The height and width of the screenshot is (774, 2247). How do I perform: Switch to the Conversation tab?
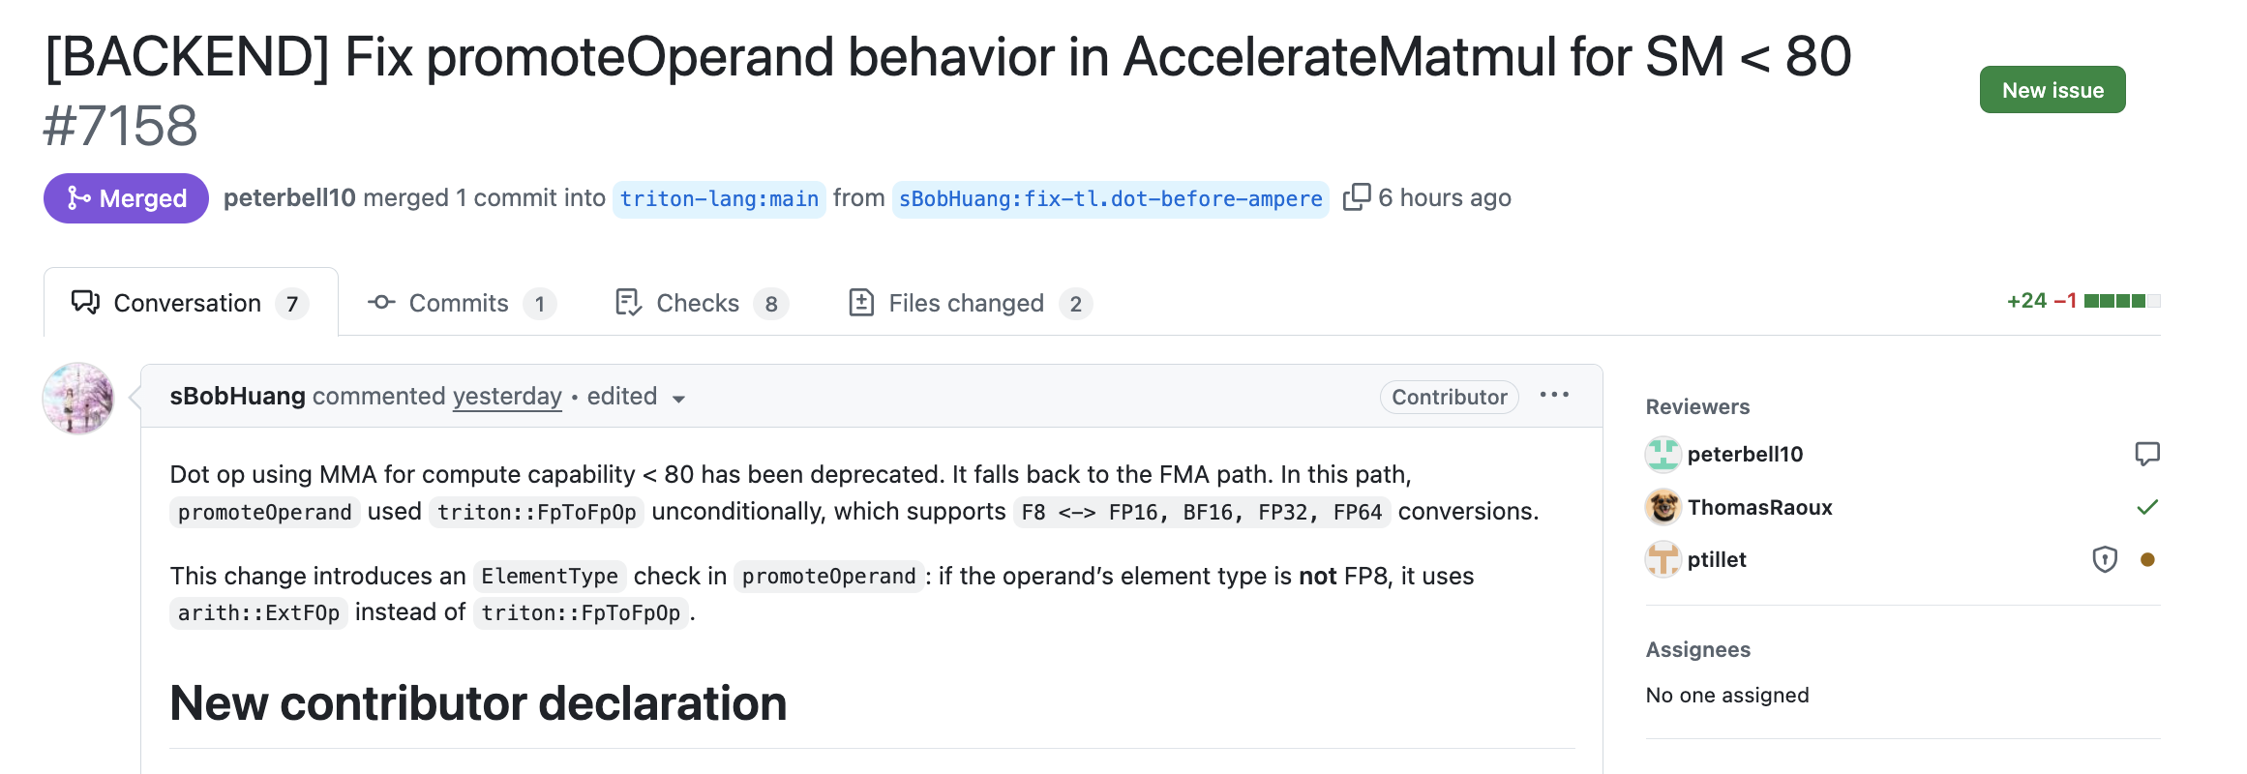coord(190,303)
